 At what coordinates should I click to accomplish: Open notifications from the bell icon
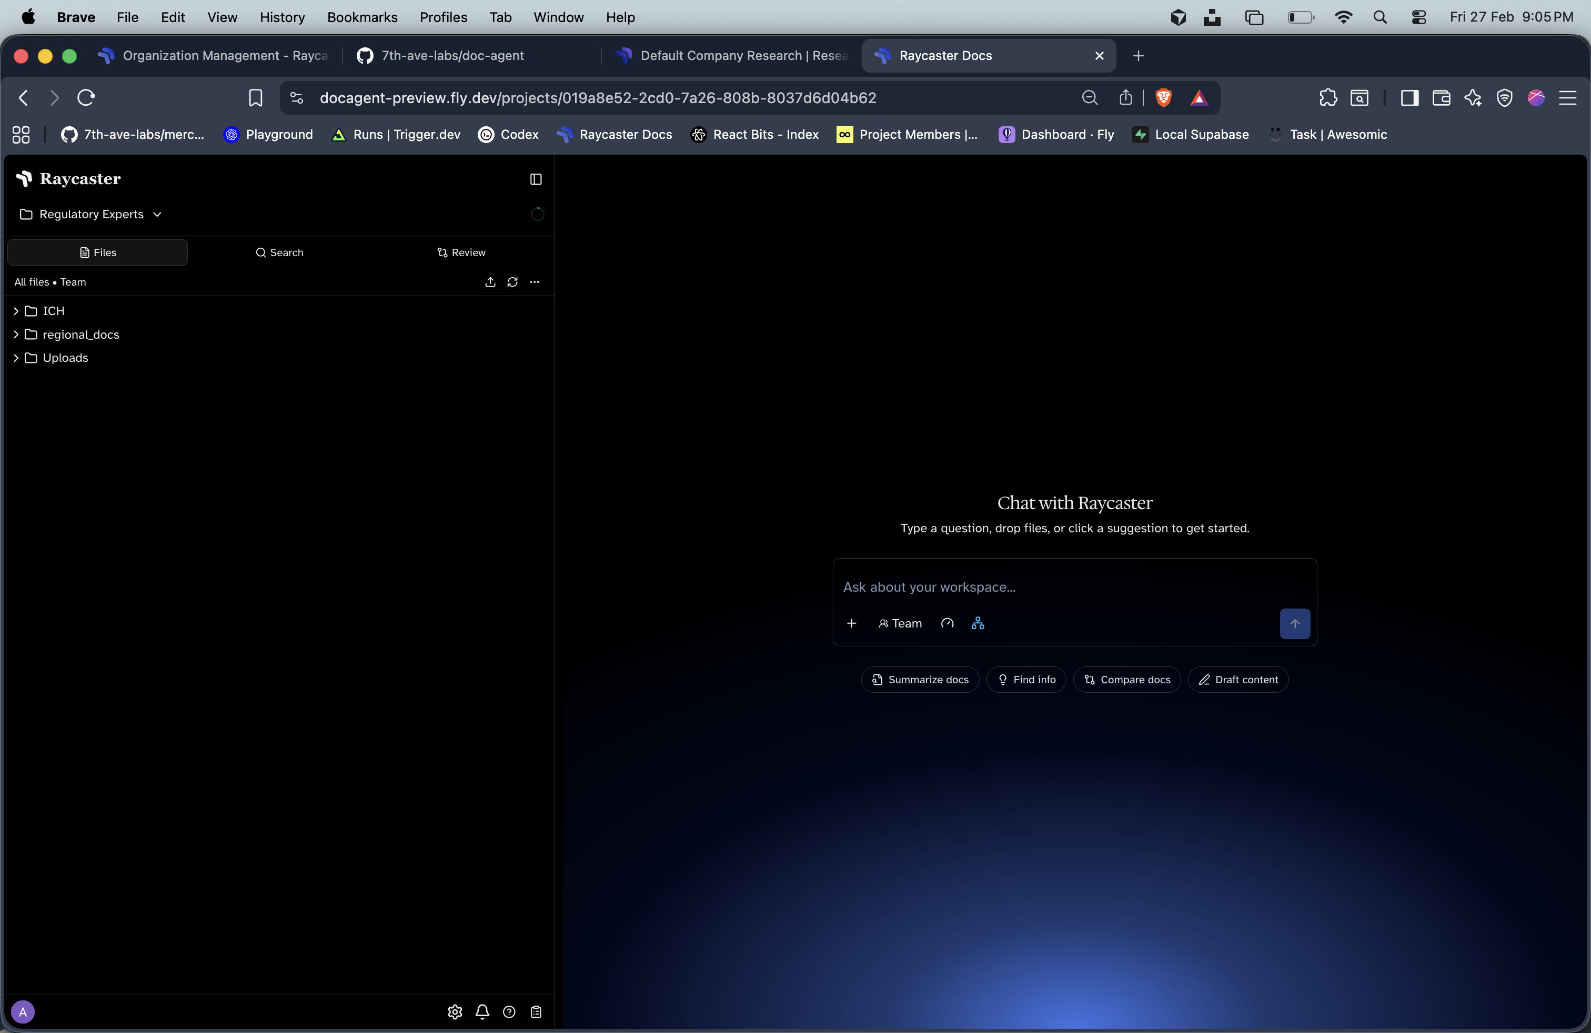[x=482, y=1011]
